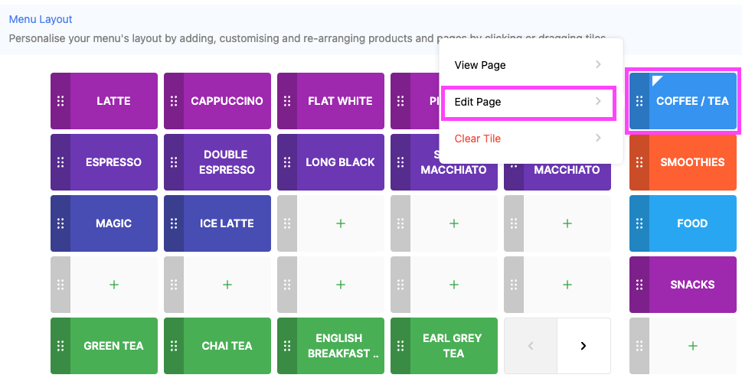Screen dimensions: 742x378
Task: Click the drag handle on Cappuccino tile
Action: coord(174,101)
